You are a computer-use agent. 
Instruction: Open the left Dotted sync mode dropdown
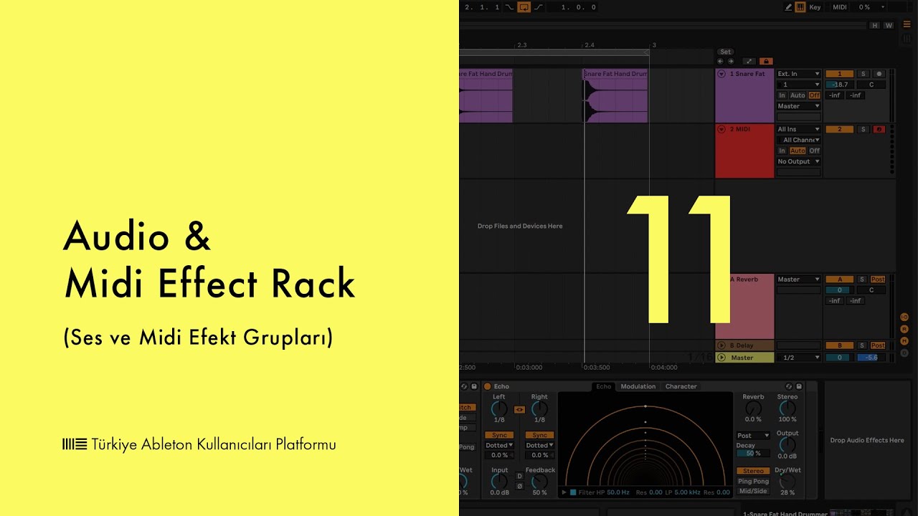point(499,445)
